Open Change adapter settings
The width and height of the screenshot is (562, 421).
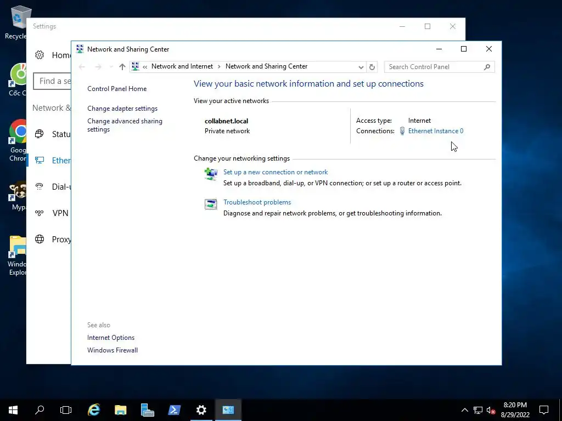tap(122, 109)
